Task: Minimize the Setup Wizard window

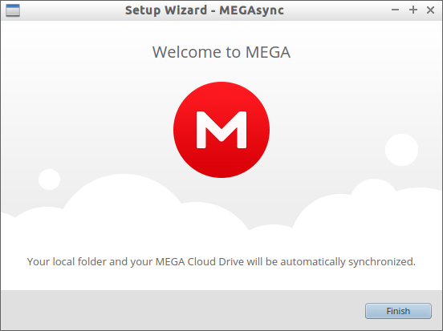Action: (x=395, y=10)
